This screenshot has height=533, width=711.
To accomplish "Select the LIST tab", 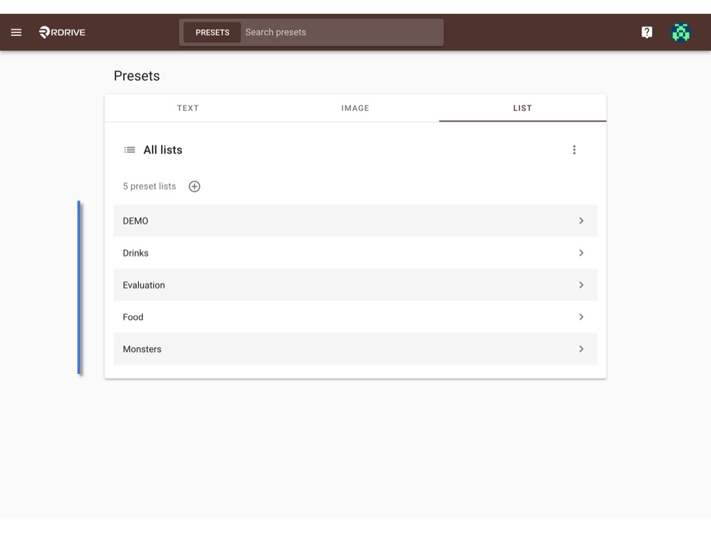I will click(522, 108).
